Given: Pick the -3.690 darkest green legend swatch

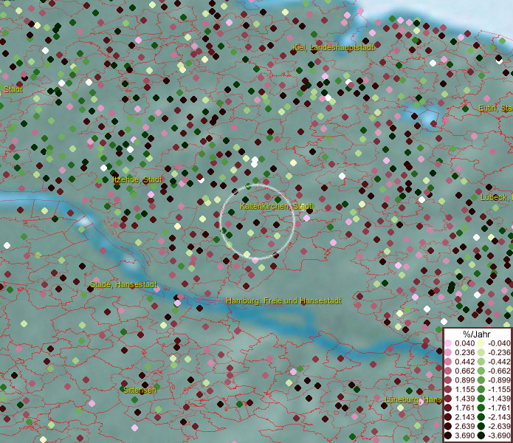Looking at the screenshot, I should (x=481, y=436).
